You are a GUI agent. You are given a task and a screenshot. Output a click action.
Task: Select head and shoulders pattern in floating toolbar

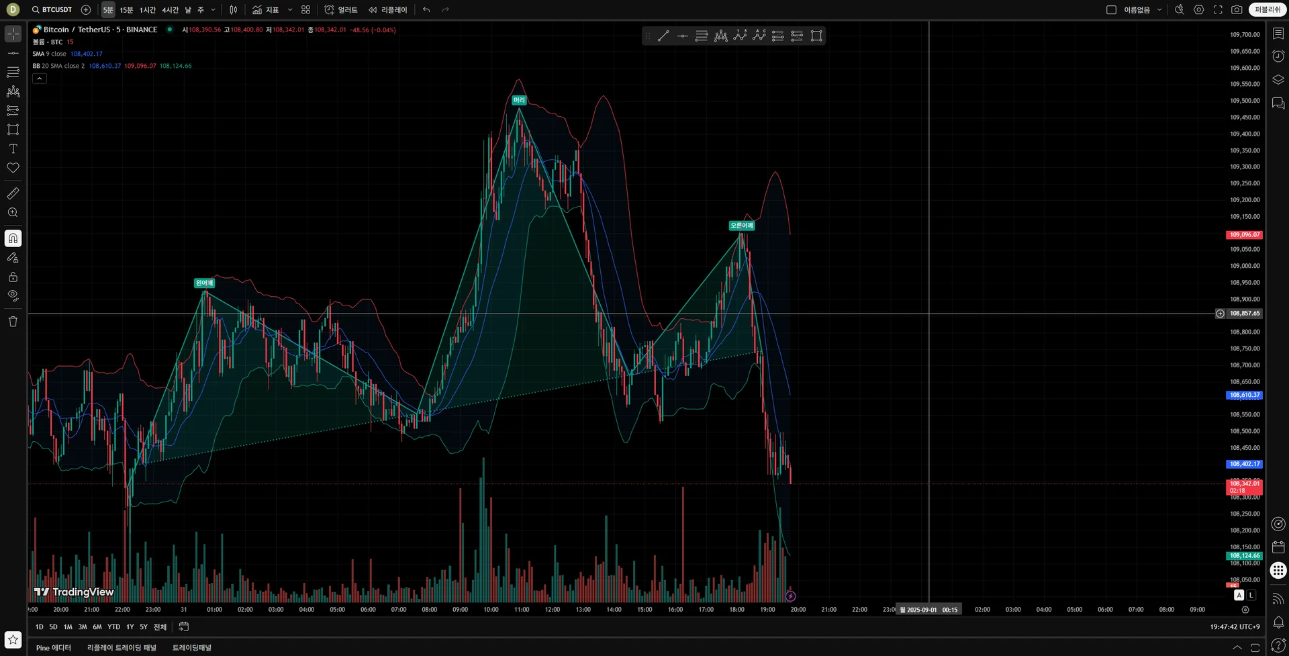(721, 36)
